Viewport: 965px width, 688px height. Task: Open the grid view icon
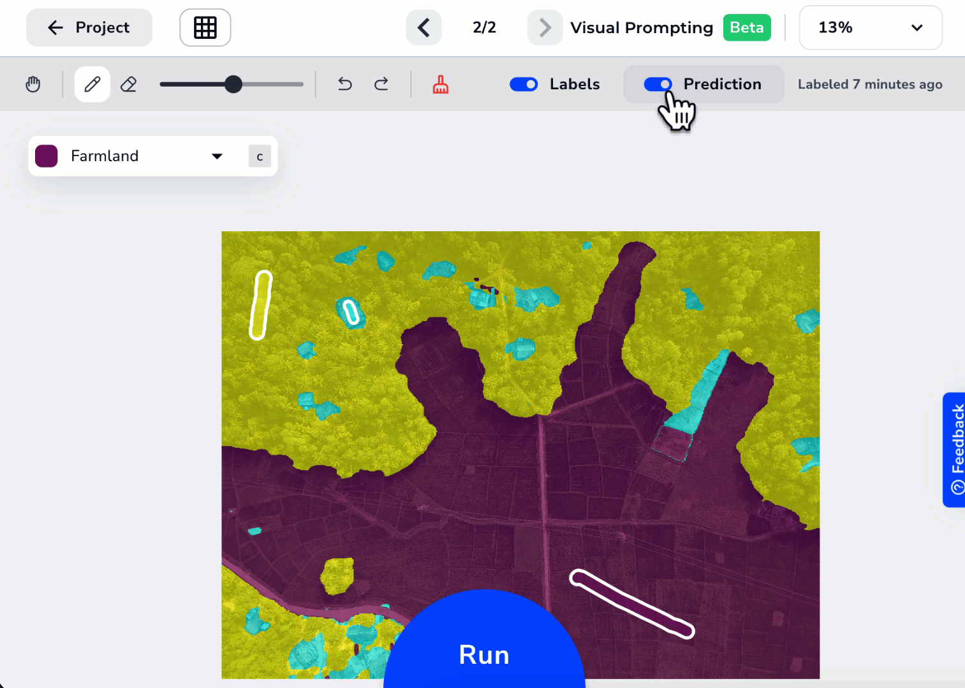205,27
